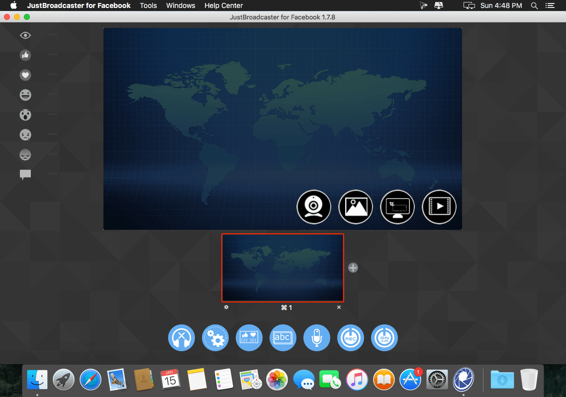Click the heart love reactions counter
This screenshot has height=397, width=566.
point(25,75)
